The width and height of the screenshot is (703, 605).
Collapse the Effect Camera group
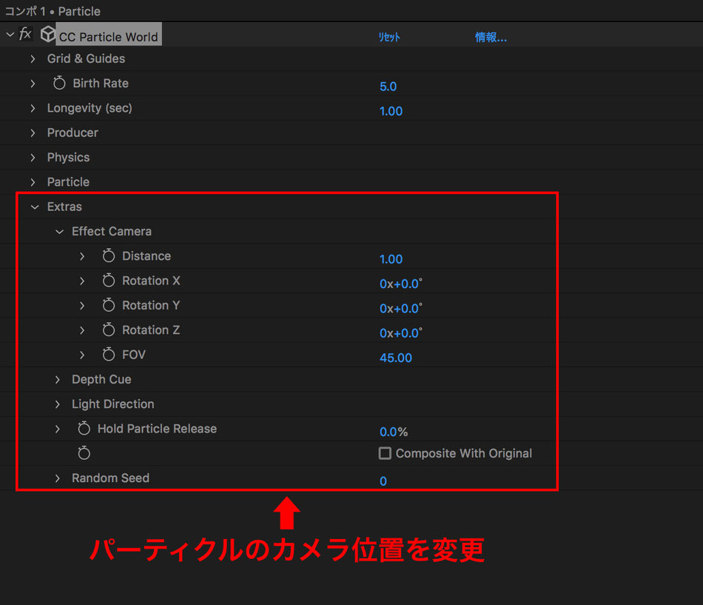(59, 232)
